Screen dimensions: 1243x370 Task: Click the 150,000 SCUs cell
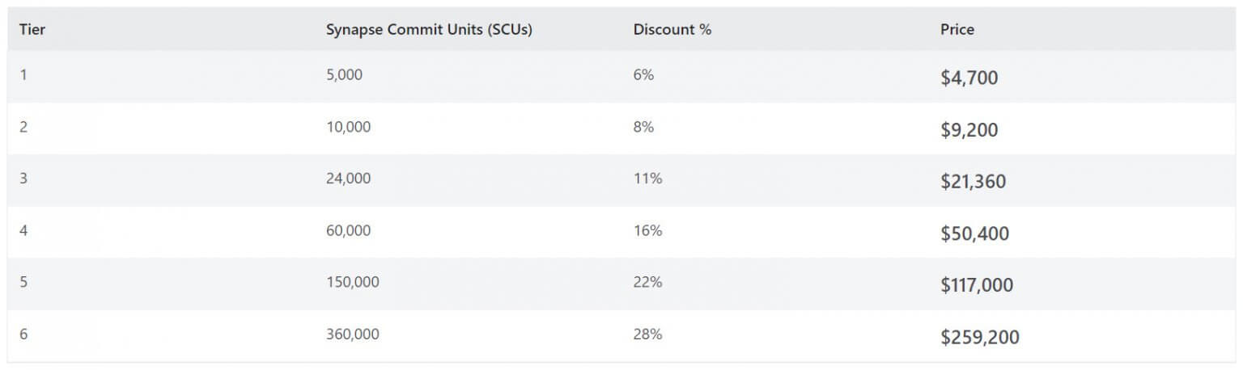[352, 282]
